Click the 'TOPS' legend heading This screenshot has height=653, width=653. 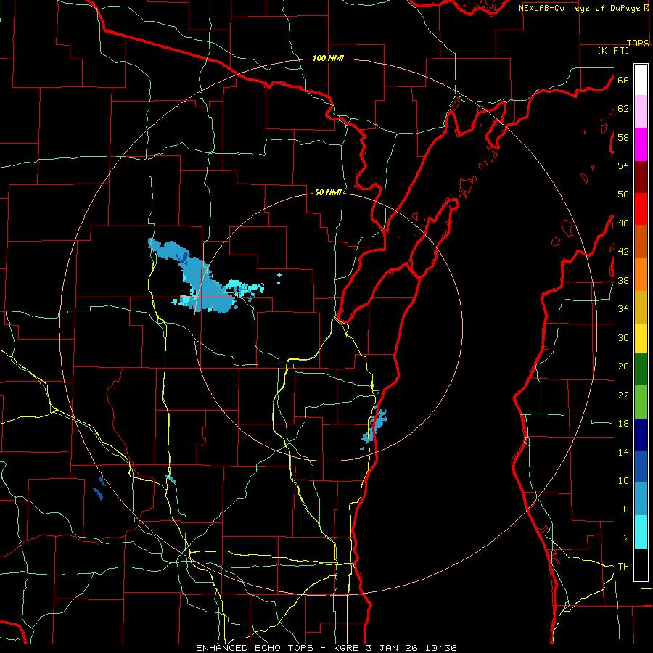(638, 43)
